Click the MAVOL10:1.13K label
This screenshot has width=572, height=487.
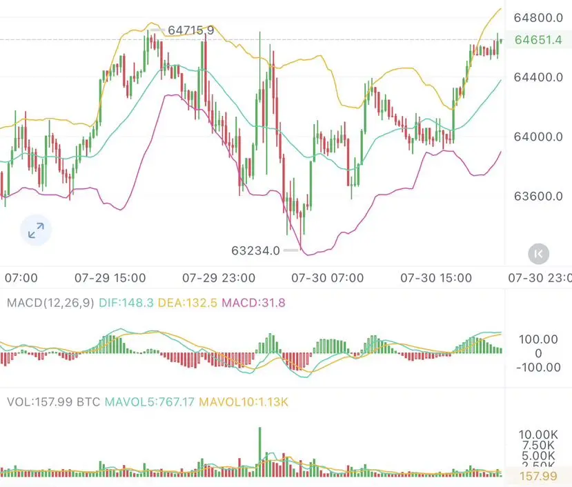(244, 402)
